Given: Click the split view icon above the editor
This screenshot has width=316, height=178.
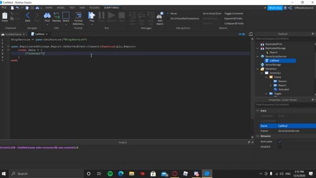Looking at the screenshot, I should point(251,34).
